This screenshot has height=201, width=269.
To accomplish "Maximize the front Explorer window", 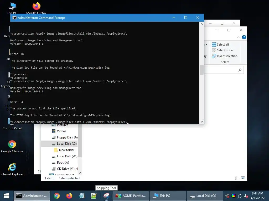I will pyautogui.click(x=229, y=30).
